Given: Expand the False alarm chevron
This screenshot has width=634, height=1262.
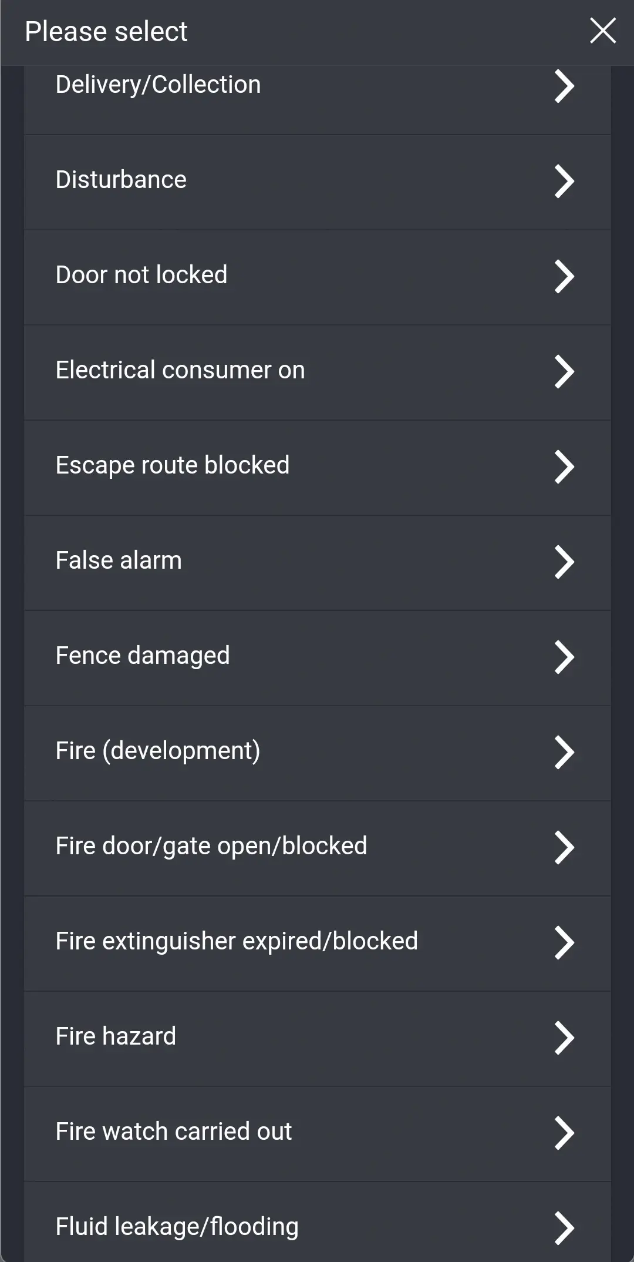Looking at the screenshot, I should [x=564, y=562].
